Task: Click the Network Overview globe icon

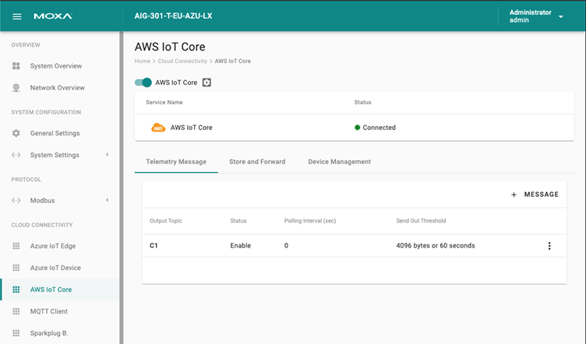Action: coord(16,88)
